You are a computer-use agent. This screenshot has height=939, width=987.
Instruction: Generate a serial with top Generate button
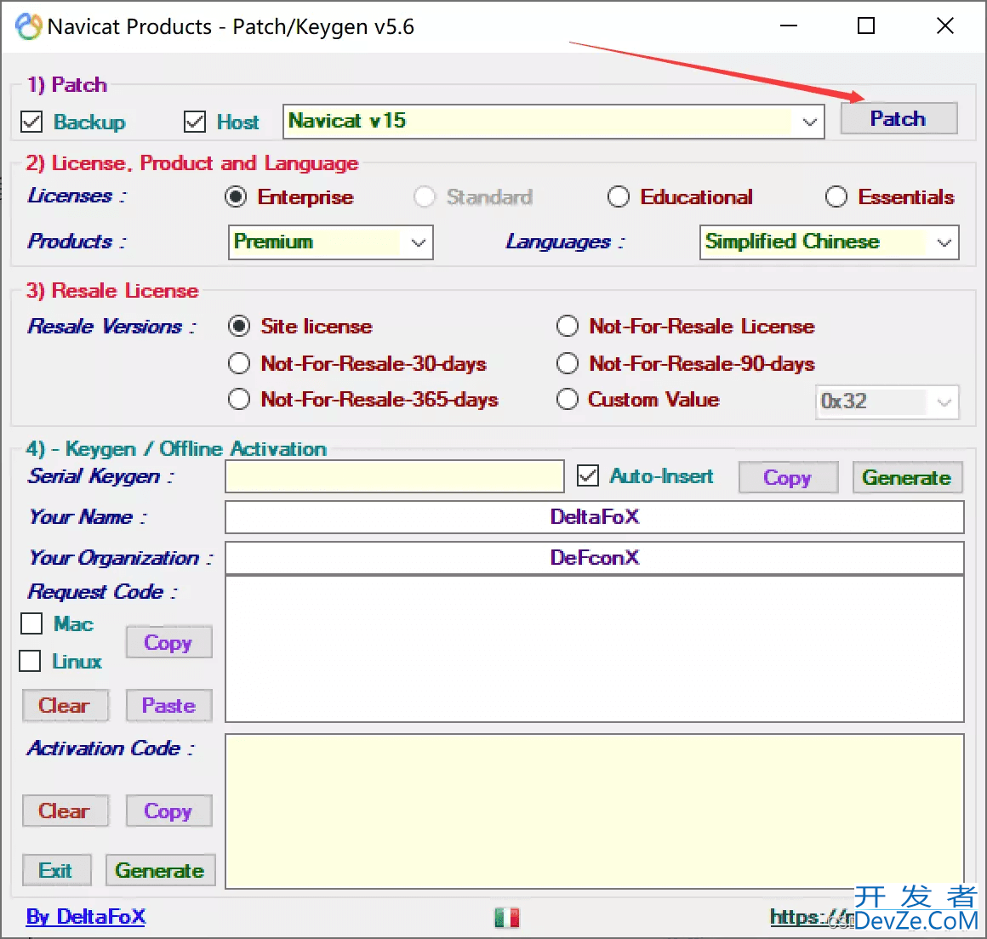[907, 477]
